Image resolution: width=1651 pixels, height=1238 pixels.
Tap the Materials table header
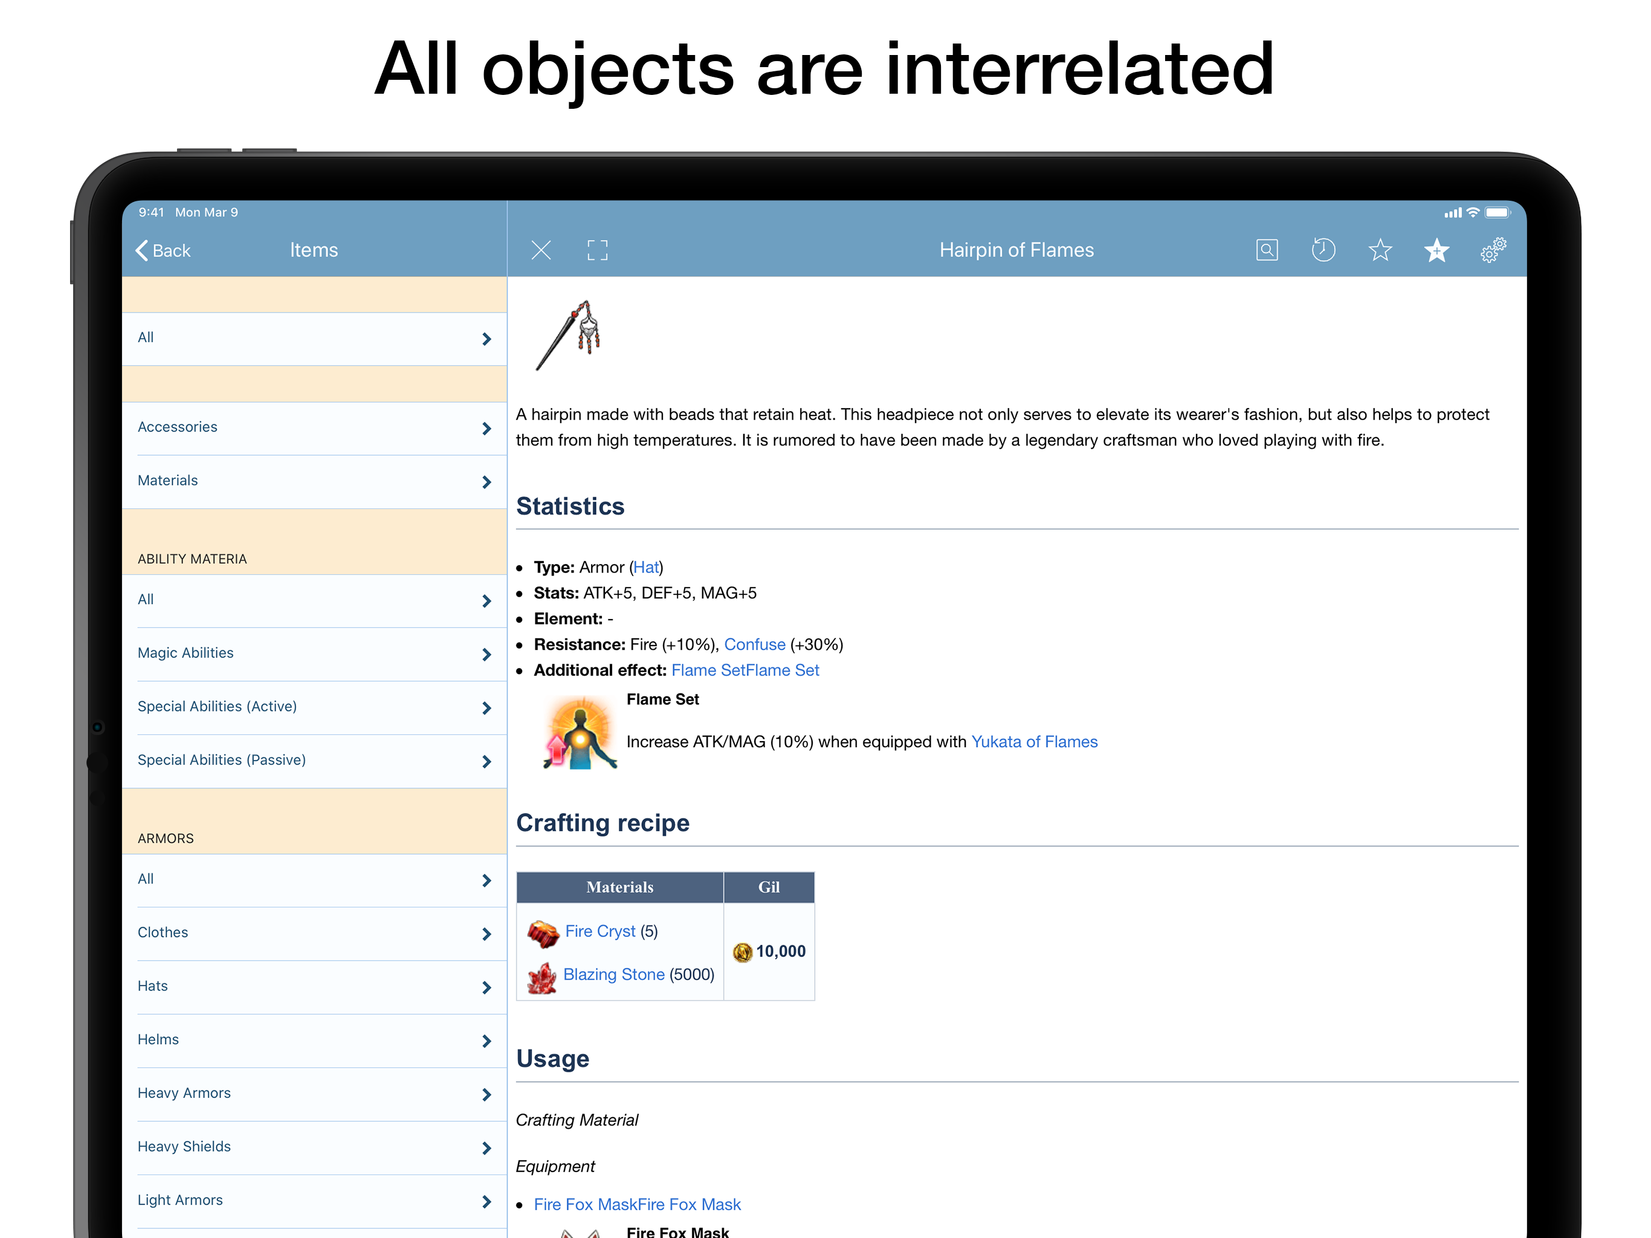click(619, 887)
